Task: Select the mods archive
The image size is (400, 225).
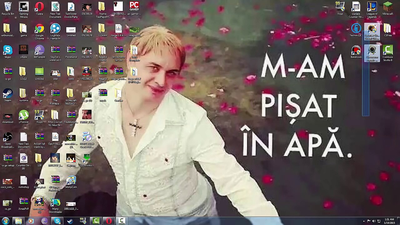Action: click(x=102, y=96)
